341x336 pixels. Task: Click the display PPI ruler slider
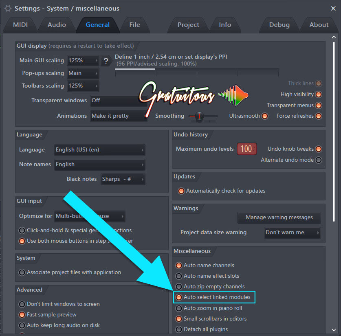coord(197,72)
